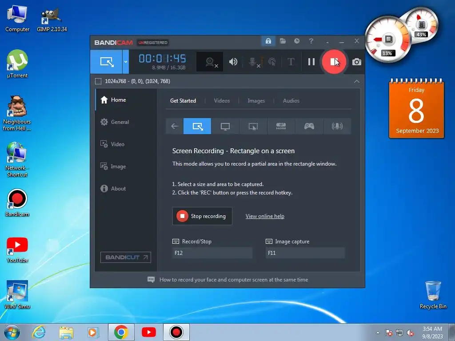This screenshot has width=455, height=341.
Task: Click the Computer desktop icon
Action: 17,18
